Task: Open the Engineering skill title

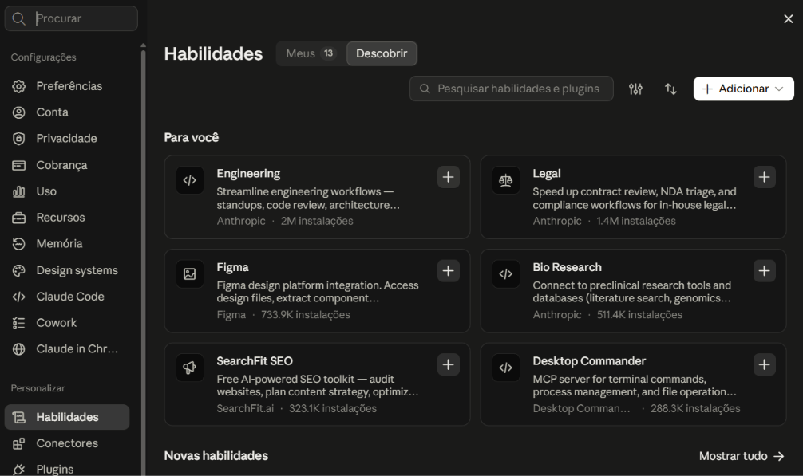Action: coord(248,174)
